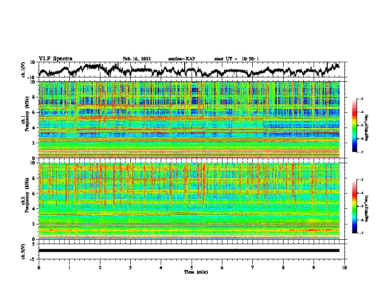Screen dimensions: 388x300
Task: Click time axis tick label "6" at bottom
Action: (x=222, y=268)
